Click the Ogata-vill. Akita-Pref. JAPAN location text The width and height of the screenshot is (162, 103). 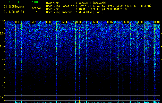point(115,6)
